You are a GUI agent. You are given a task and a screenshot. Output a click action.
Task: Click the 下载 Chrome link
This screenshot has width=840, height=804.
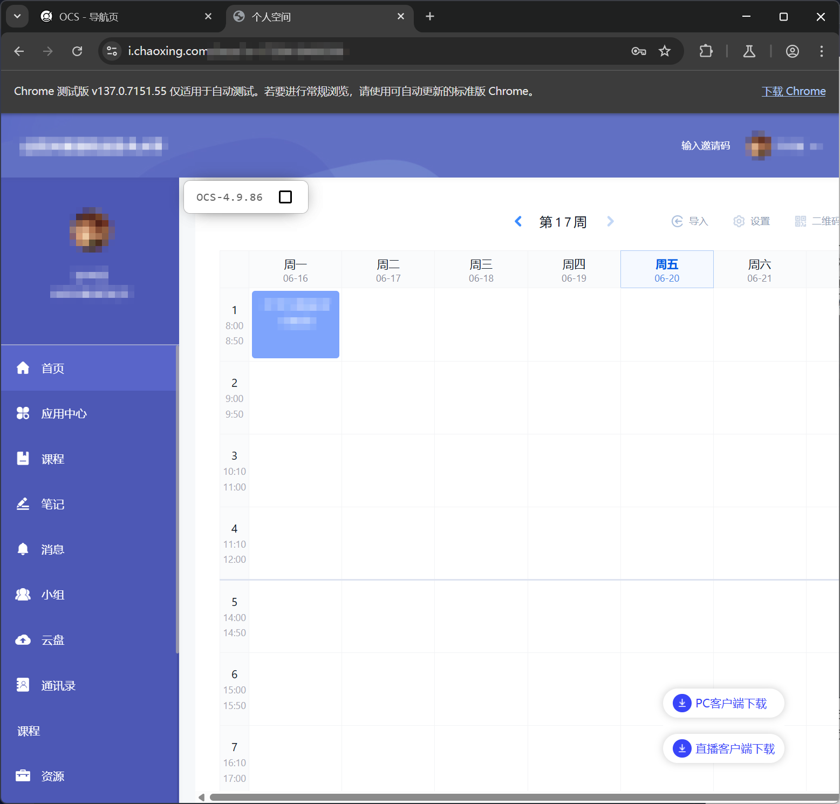(x=794, y=91)
